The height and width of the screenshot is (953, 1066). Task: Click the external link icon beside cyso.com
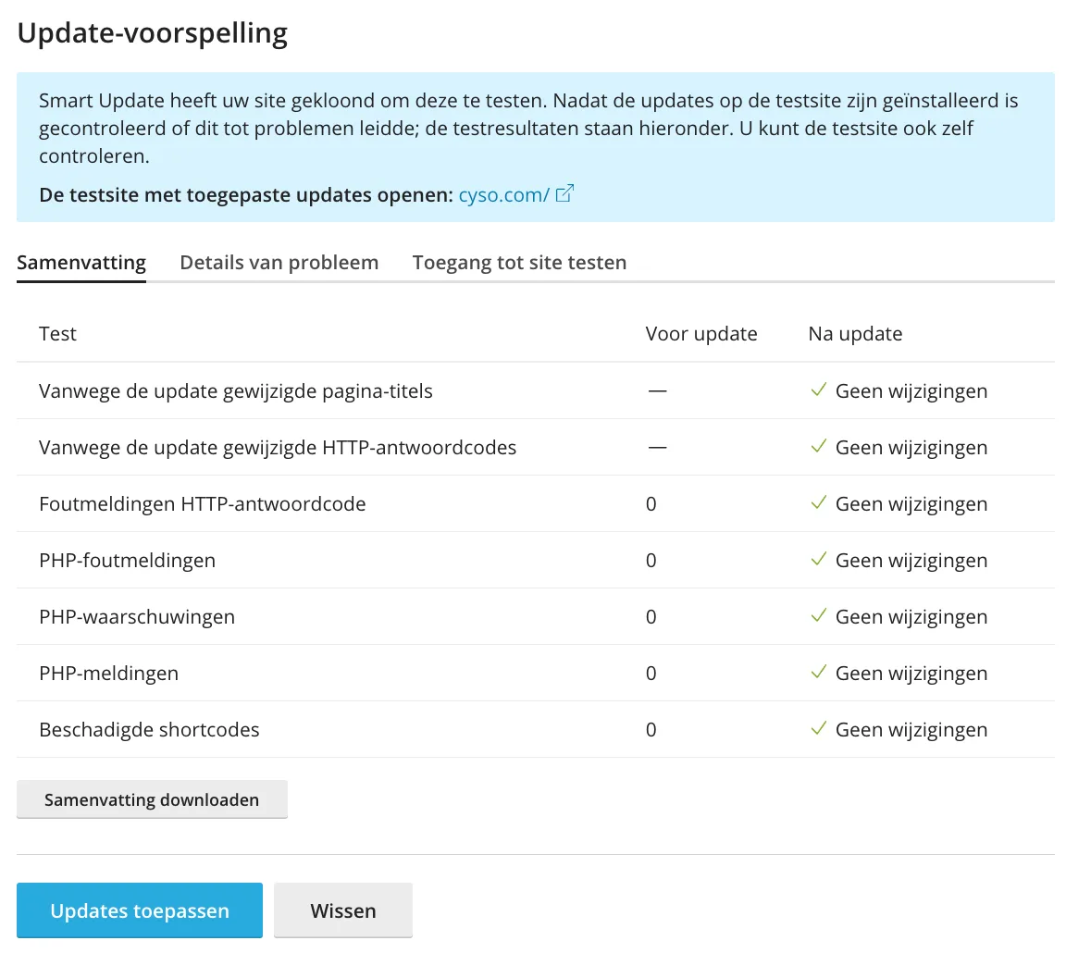[564, 194]
